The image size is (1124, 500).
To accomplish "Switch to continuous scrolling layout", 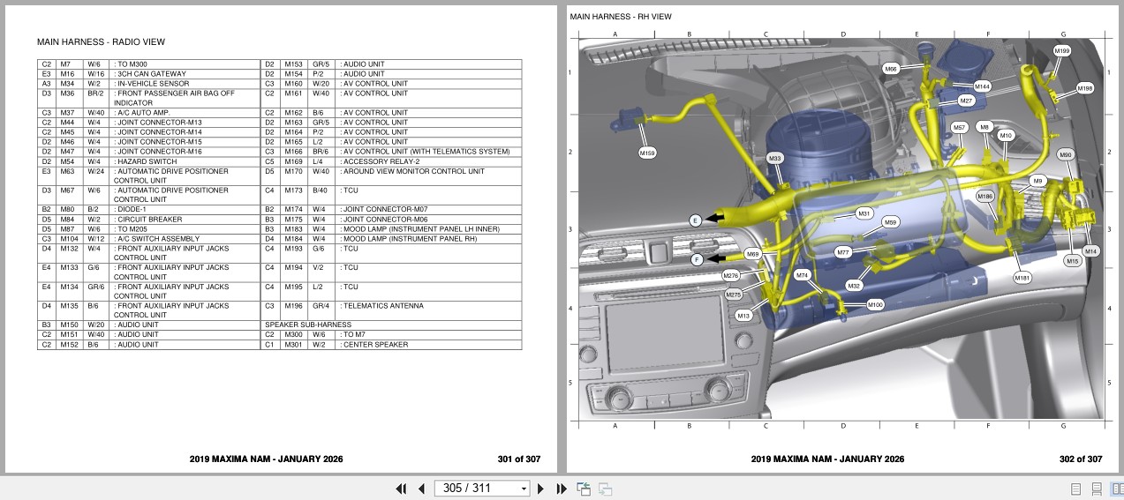I will pos(1097,489).
